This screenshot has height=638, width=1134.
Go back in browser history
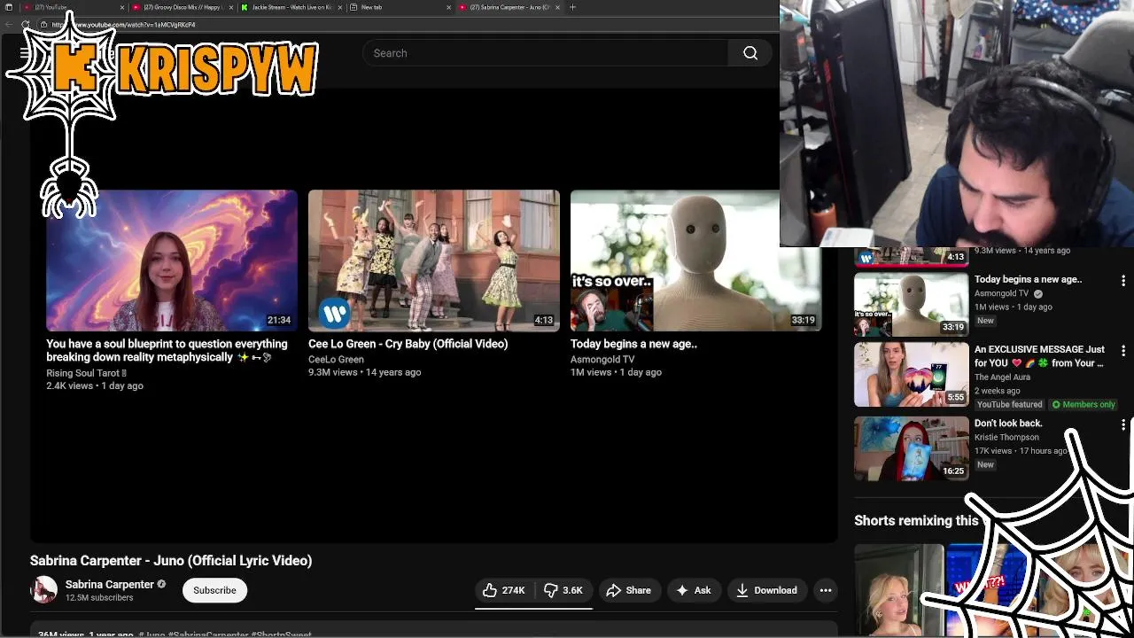(x=8, y=25)
